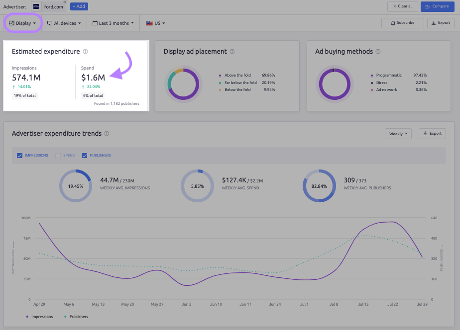Click the monitor icon on the Display filter
The image size is (460, 330).
tap(11, 22)
